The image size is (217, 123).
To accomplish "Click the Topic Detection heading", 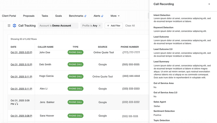I will 161,120.
